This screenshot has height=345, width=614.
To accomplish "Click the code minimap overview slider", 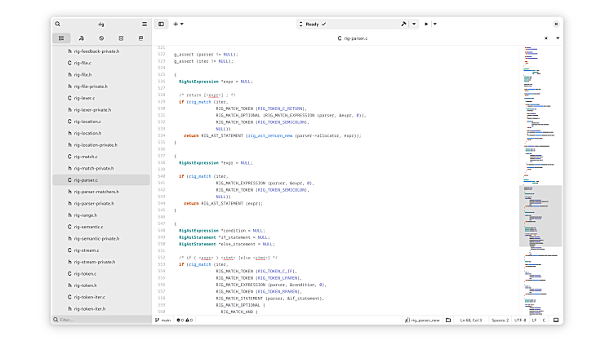I will click(x=540, y=215).
